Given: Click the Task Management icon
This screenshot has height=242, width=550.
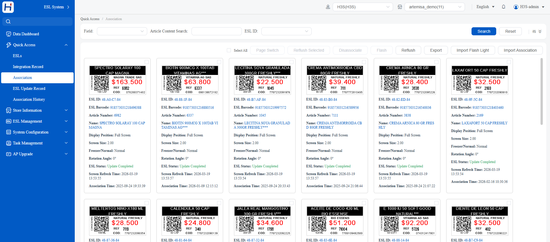Looking at the screenshot, I should 9,143.
